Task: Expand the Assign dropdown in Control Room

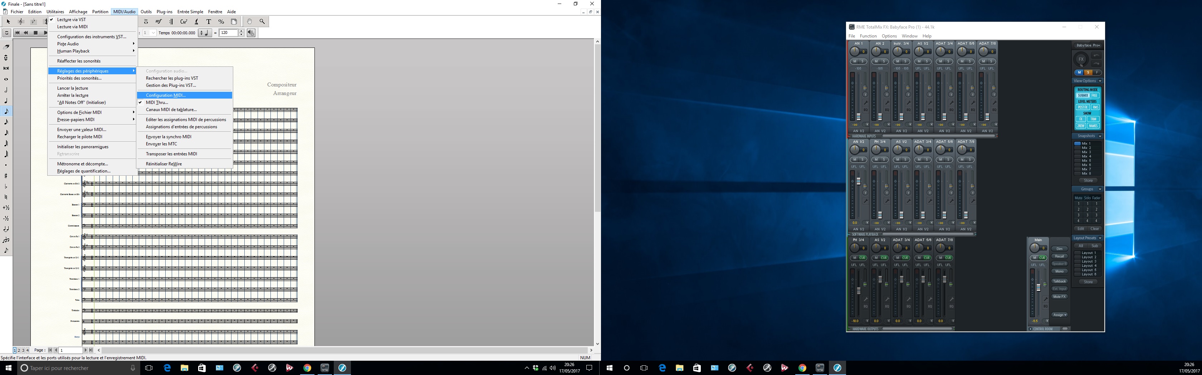Action: (x=1059, y=315)
